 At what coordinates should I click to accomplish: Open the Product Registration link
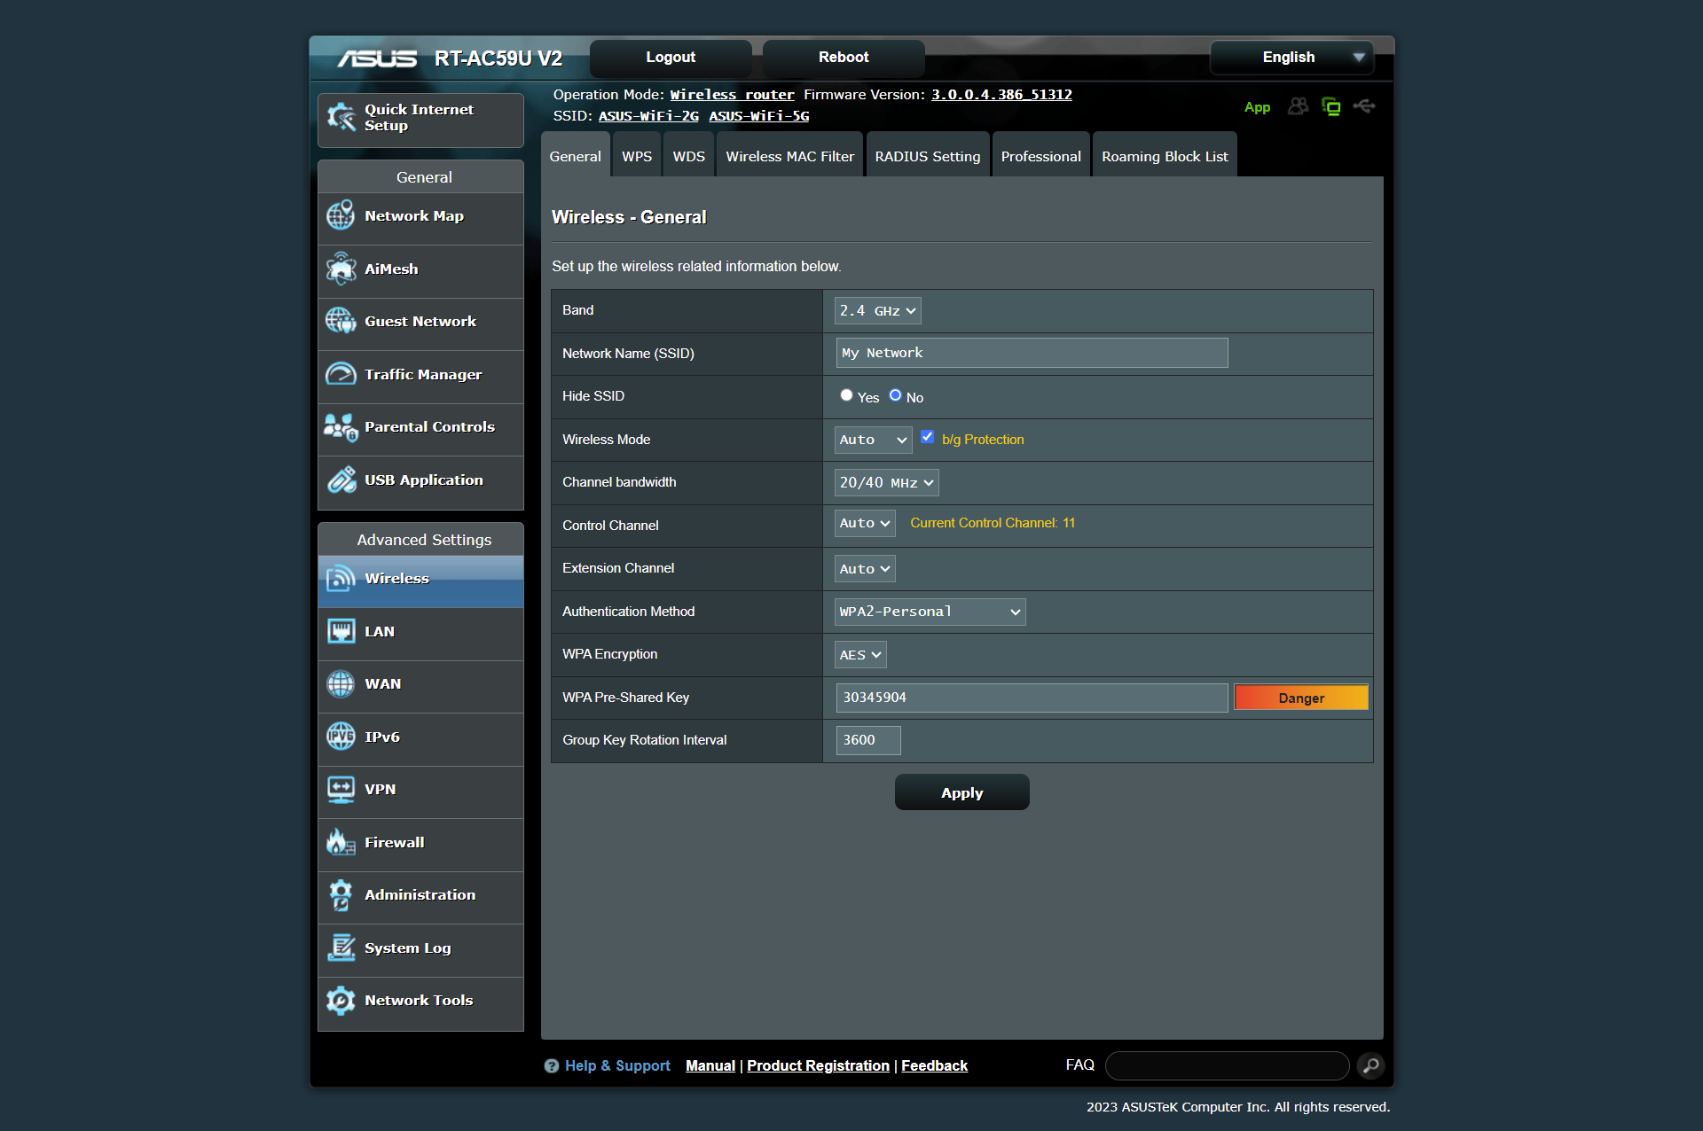point(818,1065)
